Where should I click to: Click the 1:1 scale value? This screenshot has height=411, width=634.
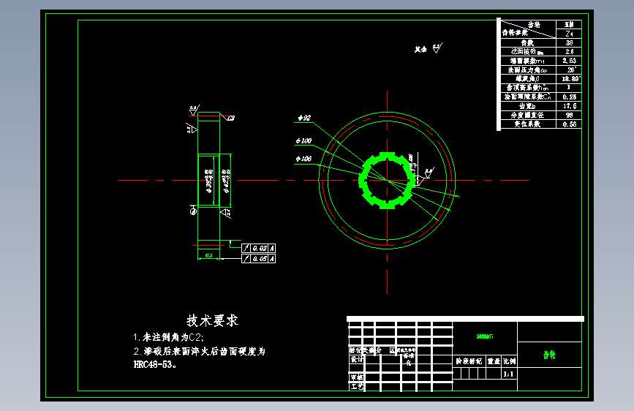coord(509,374)
